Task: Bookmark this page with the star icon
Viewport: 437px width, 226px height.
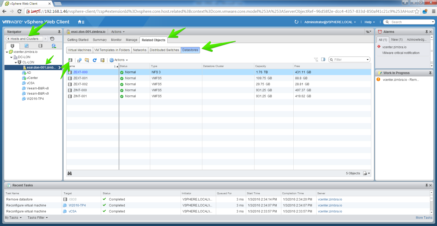Action: (417, 11)
